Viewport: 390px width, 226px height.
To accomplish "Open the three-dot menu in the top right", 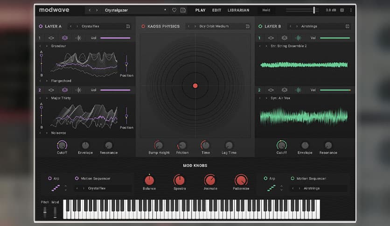I will (x=351, y=10).
